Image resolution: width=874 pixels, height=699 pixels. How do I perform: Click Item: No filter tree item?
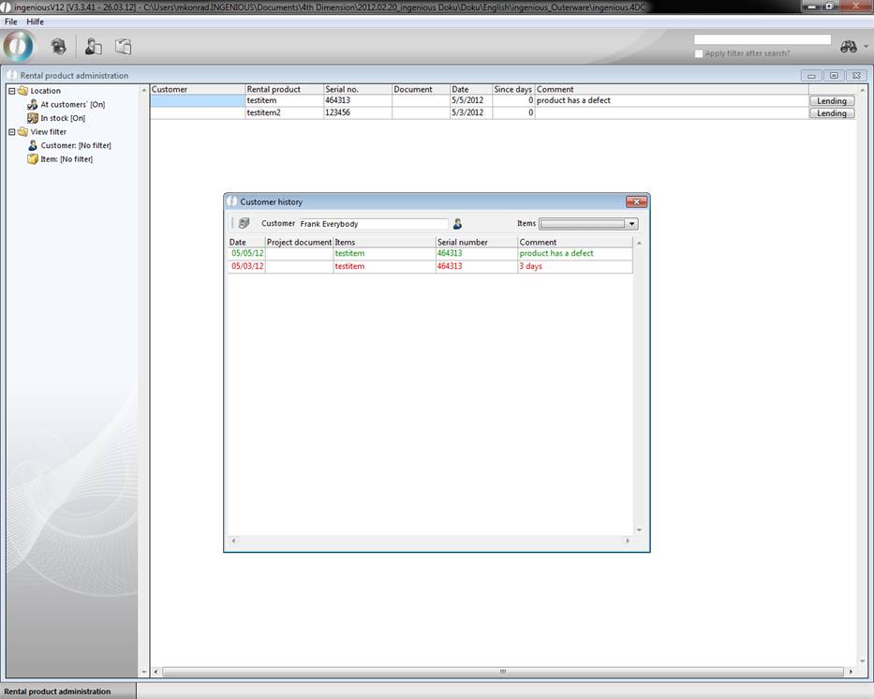point(66,159)
